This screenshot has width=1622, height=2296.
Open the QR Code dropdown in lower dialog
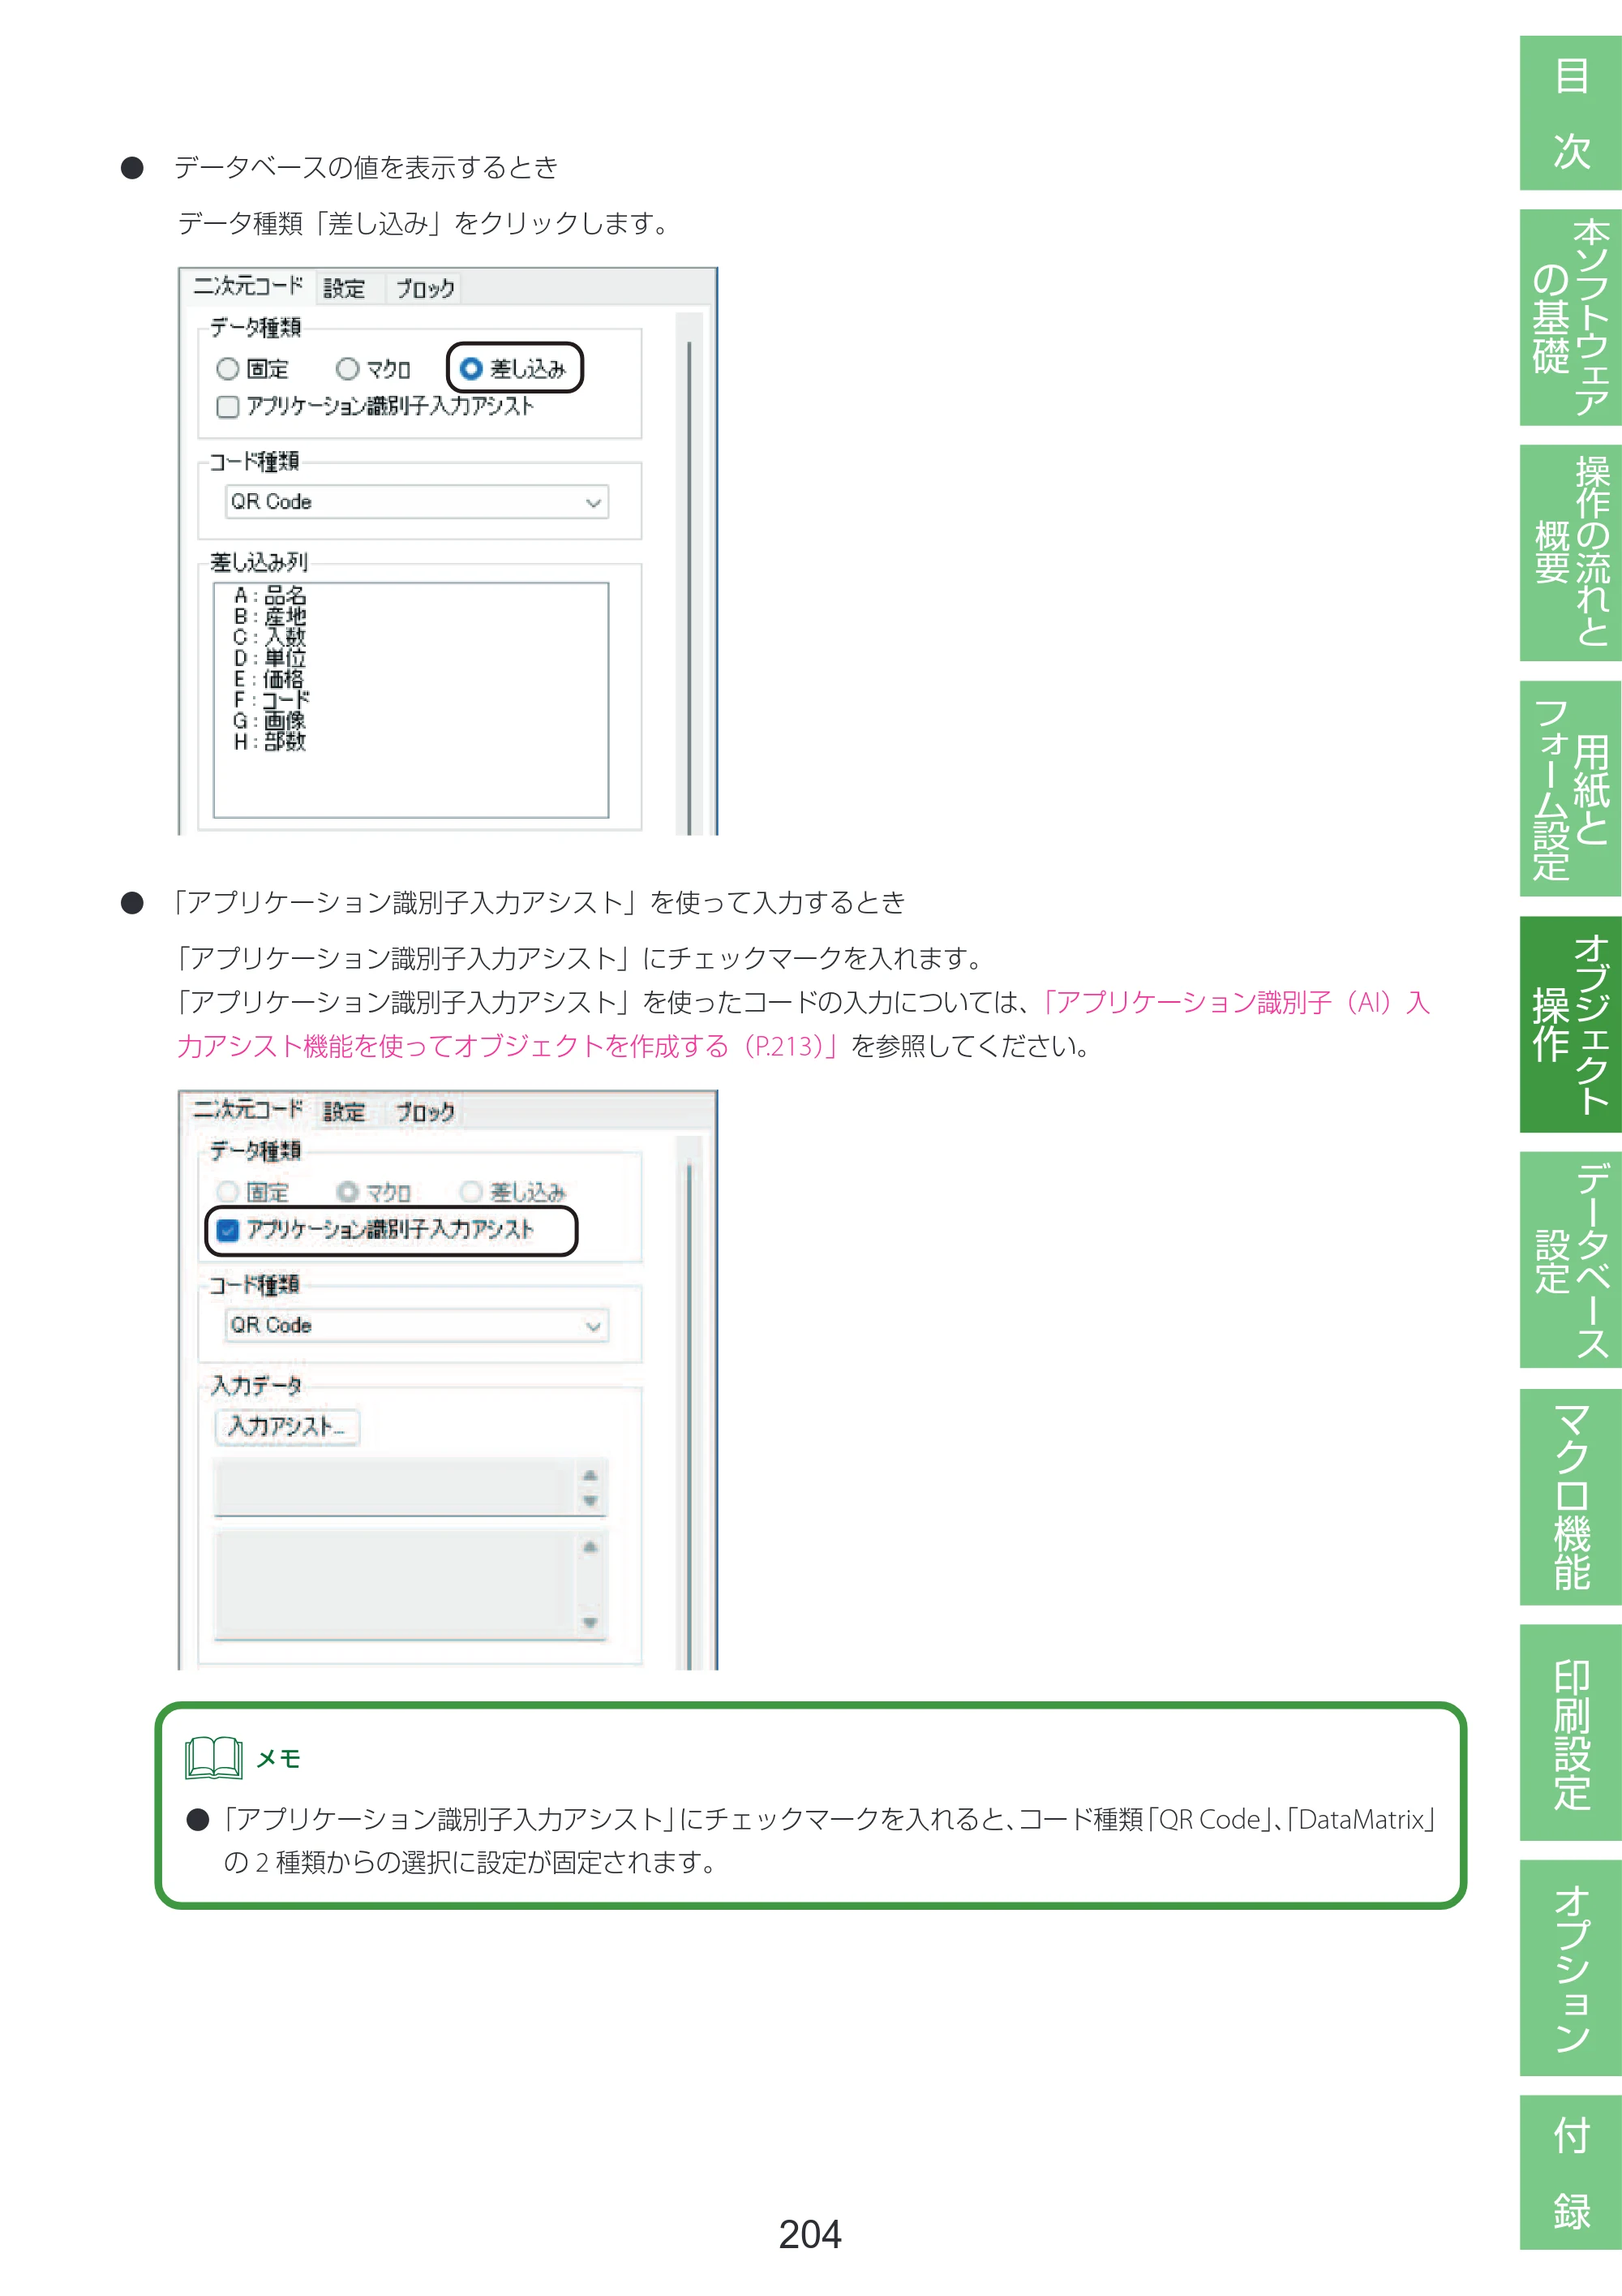(417, 1325)
